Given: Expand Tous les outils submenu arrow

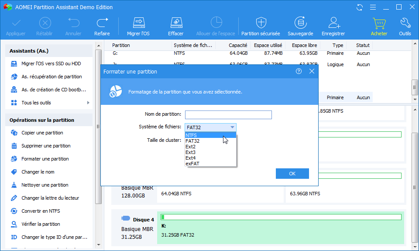Looking at the screenshot, I should pyautogui.click(x=88, y=103).
